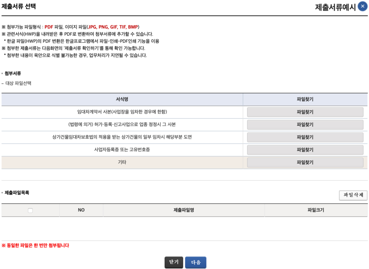Select the 제출파일명 column header
Image resolution: width=369 pixels, height=269 pixels.
tap(183, 210)
